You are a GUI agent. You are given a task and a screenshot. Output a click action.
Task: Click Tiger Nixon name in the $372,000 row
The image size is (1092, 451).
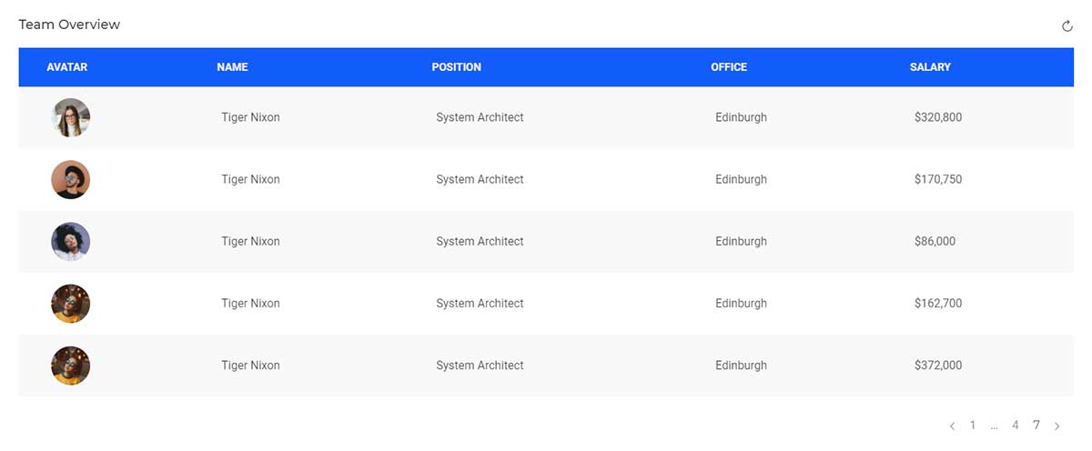click(x=250, y=365)
